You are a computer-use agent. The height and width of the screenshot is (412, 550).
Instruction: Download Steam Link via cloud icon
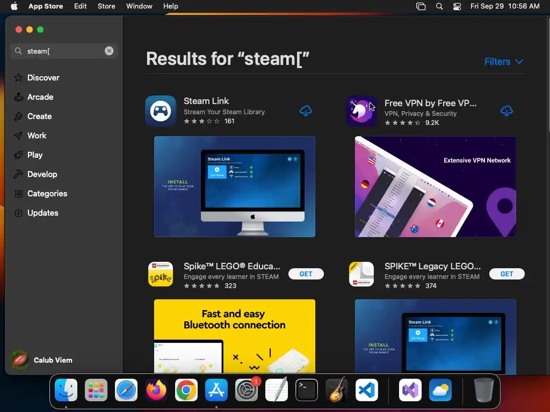tap(306, 111)
